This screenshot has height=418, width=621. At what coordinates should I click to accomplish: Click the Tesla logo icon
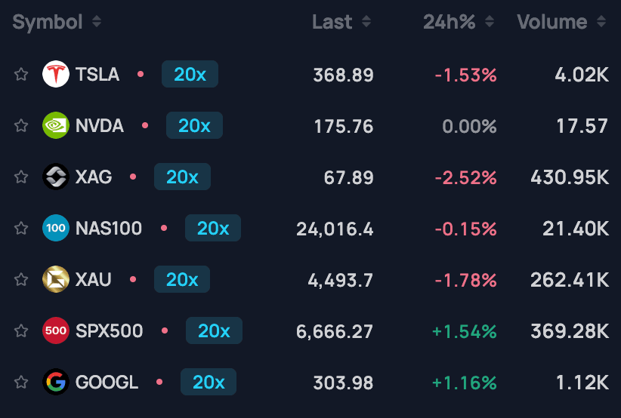(56, 75)
